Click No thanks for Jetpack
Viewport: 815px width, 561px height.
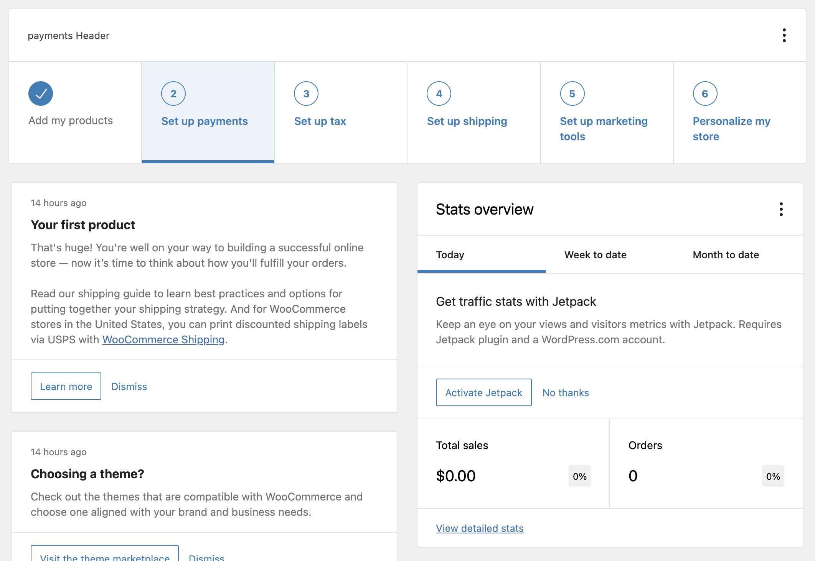tap(565, 393)
